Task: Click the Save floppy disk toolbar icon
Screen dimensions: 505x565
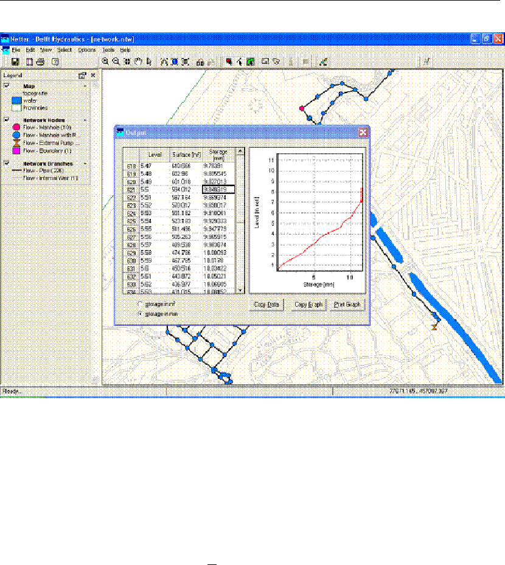Action: 15,62
